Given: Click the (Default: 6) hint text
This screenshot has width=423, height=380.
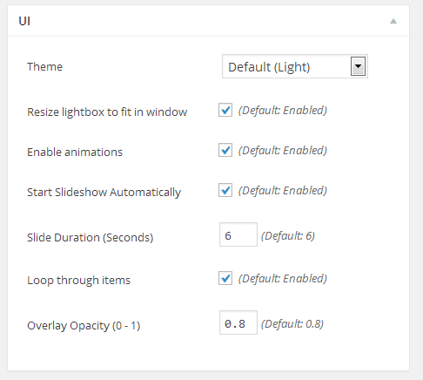Looking at the screenshot, I should 288,235.
